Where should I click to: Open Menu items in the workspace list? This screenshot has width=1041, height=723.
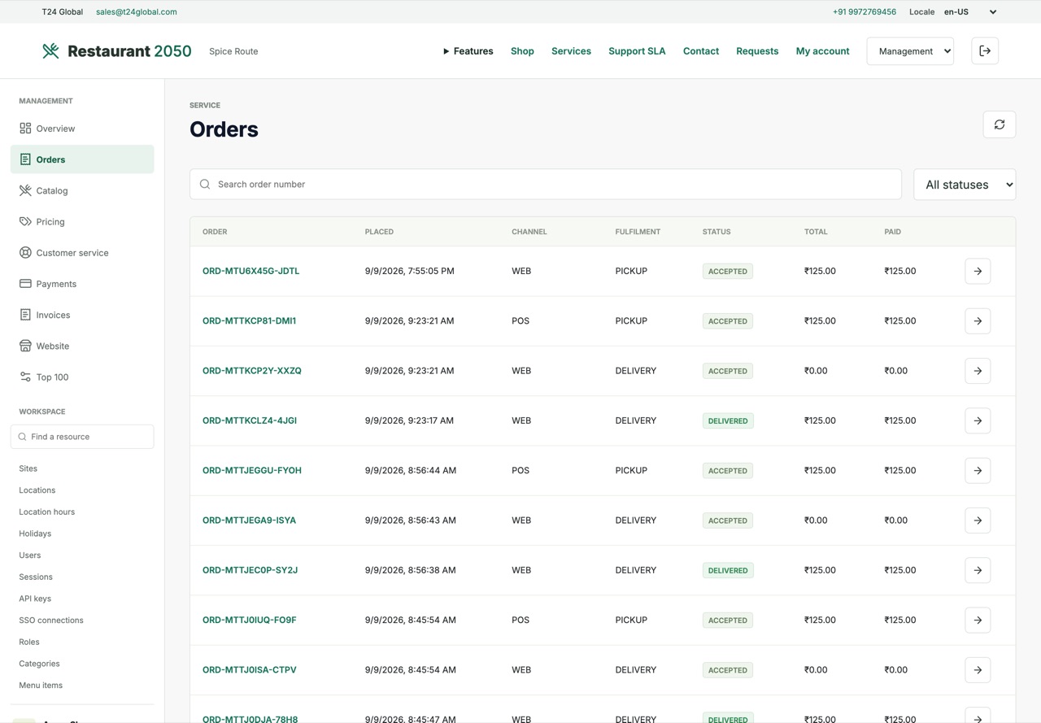41,686
